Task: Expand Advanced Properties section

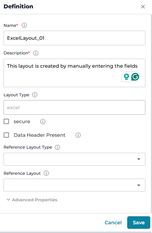Action: [32, 200]
